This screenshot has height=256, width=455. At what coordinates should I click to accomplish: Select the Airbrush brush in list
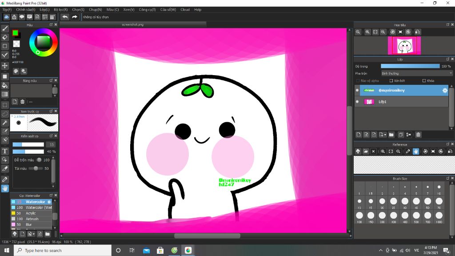click(32, 219)
